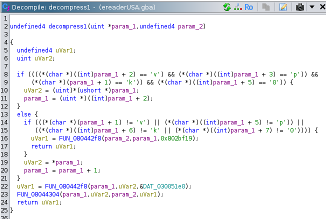Open the control flow graph icon

pyautogui.click(x=238, y=7)
